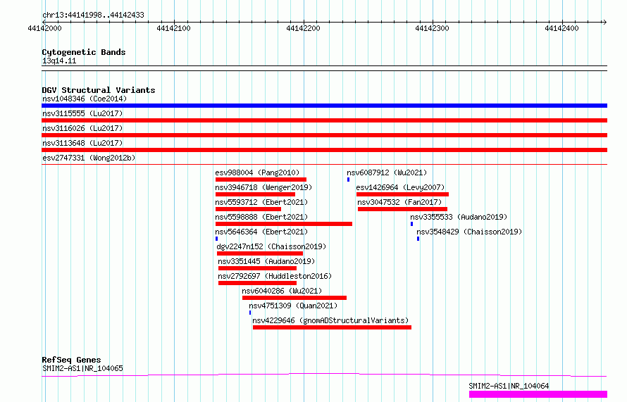The width and height of the screenshot is (627, 402).
Task: Open the SMIM2-AS1|NR_104064 gene label
Action: (509, 386)
